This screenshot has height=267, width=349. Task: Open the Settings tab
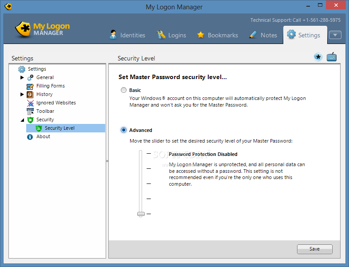[305, 35]
